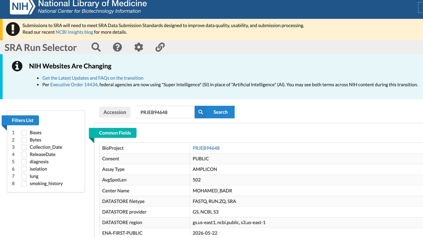Click the AMPLICON assay type value
This screenshot has width=423, height=238.
click(205, 169)
